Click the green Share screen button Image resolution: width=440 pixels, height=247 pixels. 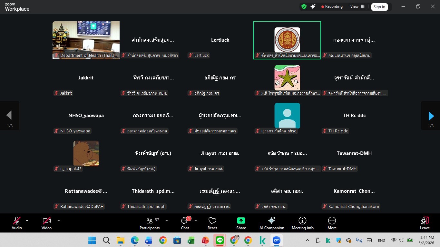(241, 223)
